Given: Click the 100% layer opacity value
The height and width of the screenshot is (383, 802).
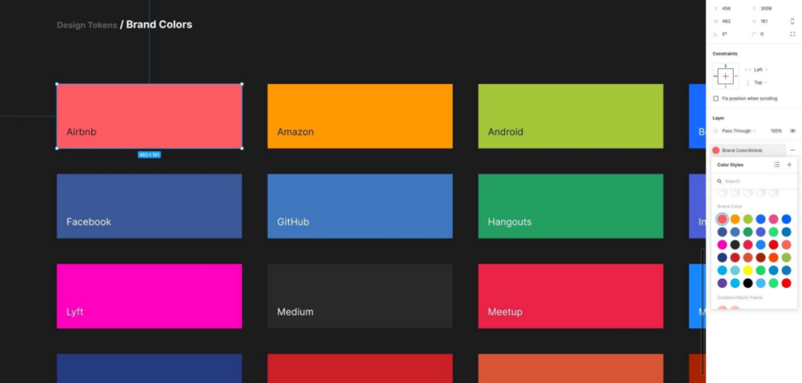Looking at the screenshot, I should [776, 131].
